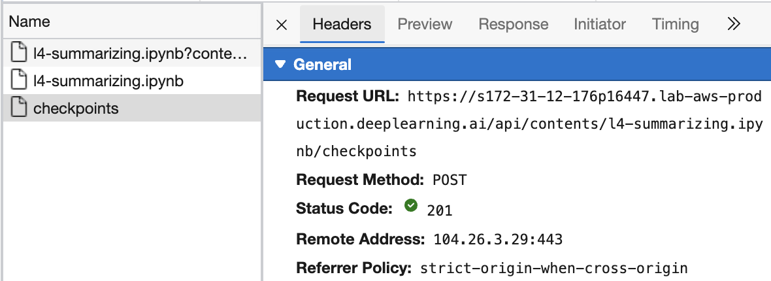Click the General section header
Image resolution: width=771 pixels, height=281 pixels.
323,65
